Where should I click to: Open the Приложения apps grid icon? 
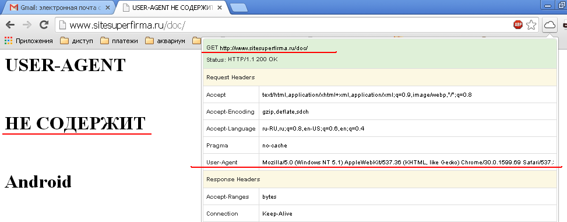click(x=8, y=41)
